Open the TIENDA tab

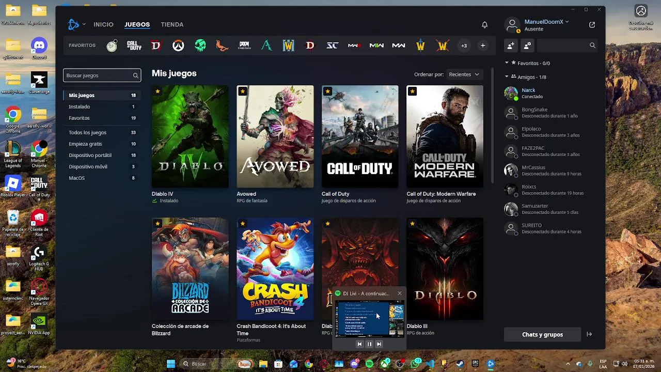[172, 24]
